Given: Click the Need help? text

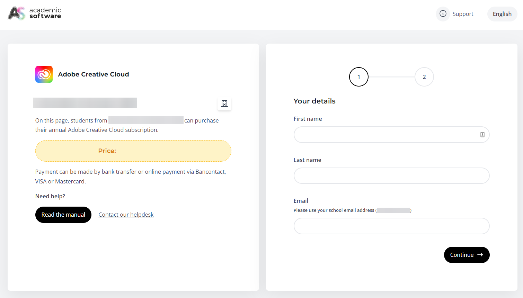Looking at the screenshot, I should (50, 196).
